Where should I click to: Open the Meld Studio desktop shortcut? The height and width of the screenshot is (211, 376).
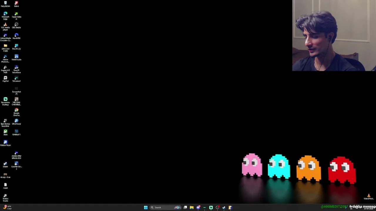[x=16, y=57]
